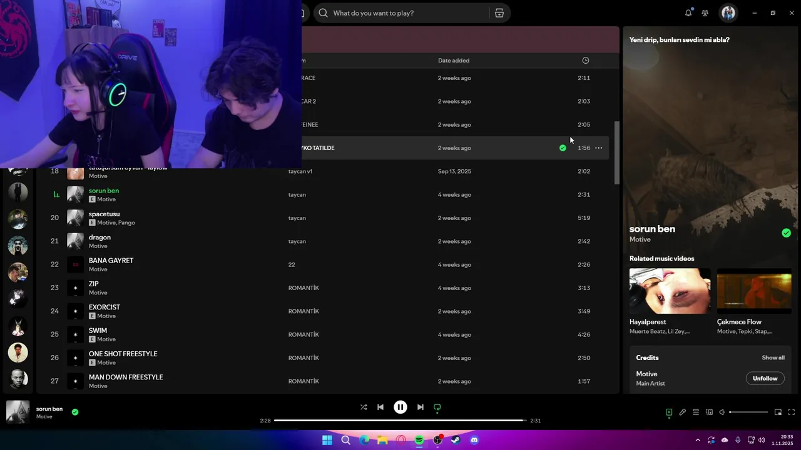
Task: Open the connect to a device menu
Action: (709, 412)
